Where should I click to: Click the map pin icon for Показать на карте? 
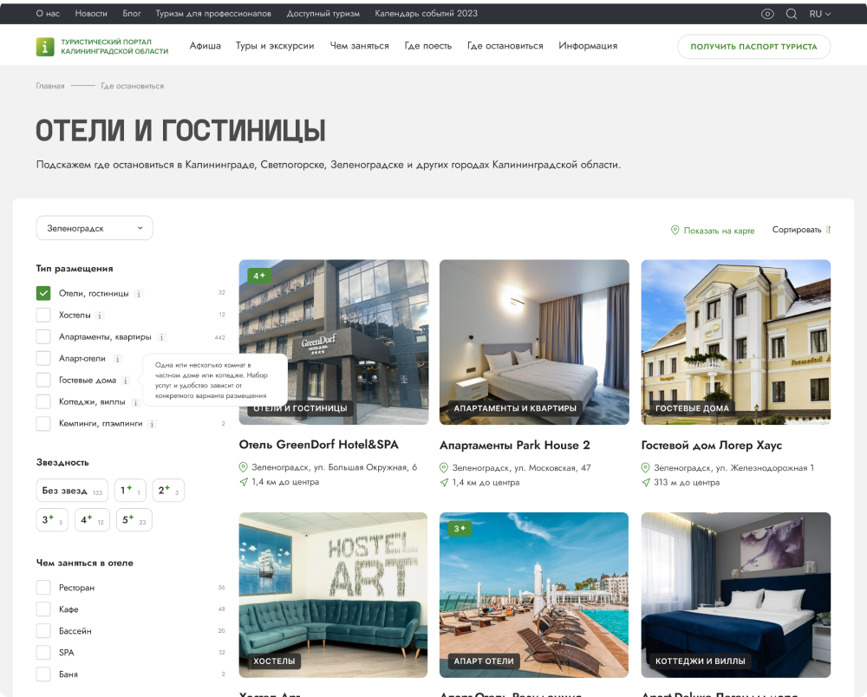tap(675, 230)
